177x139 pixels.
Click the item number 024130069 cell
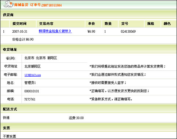click(128, 32)
